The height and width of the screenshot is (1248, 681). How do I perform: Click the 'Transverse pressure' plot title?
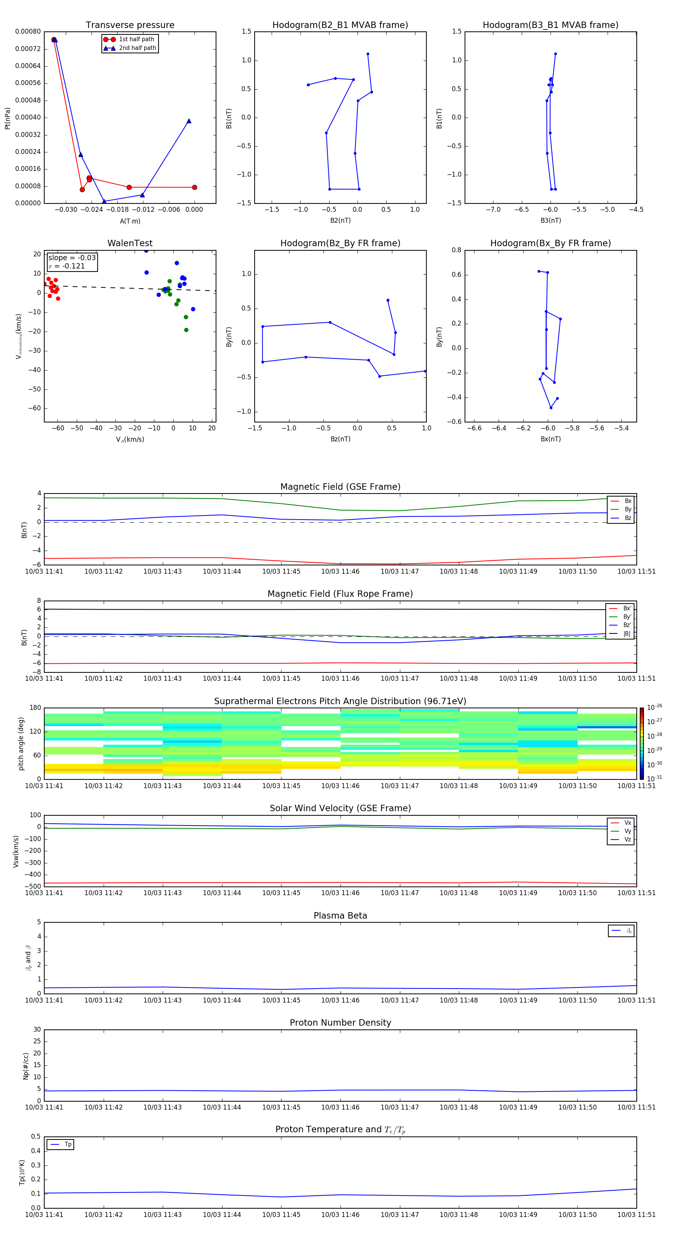[130, 25]
